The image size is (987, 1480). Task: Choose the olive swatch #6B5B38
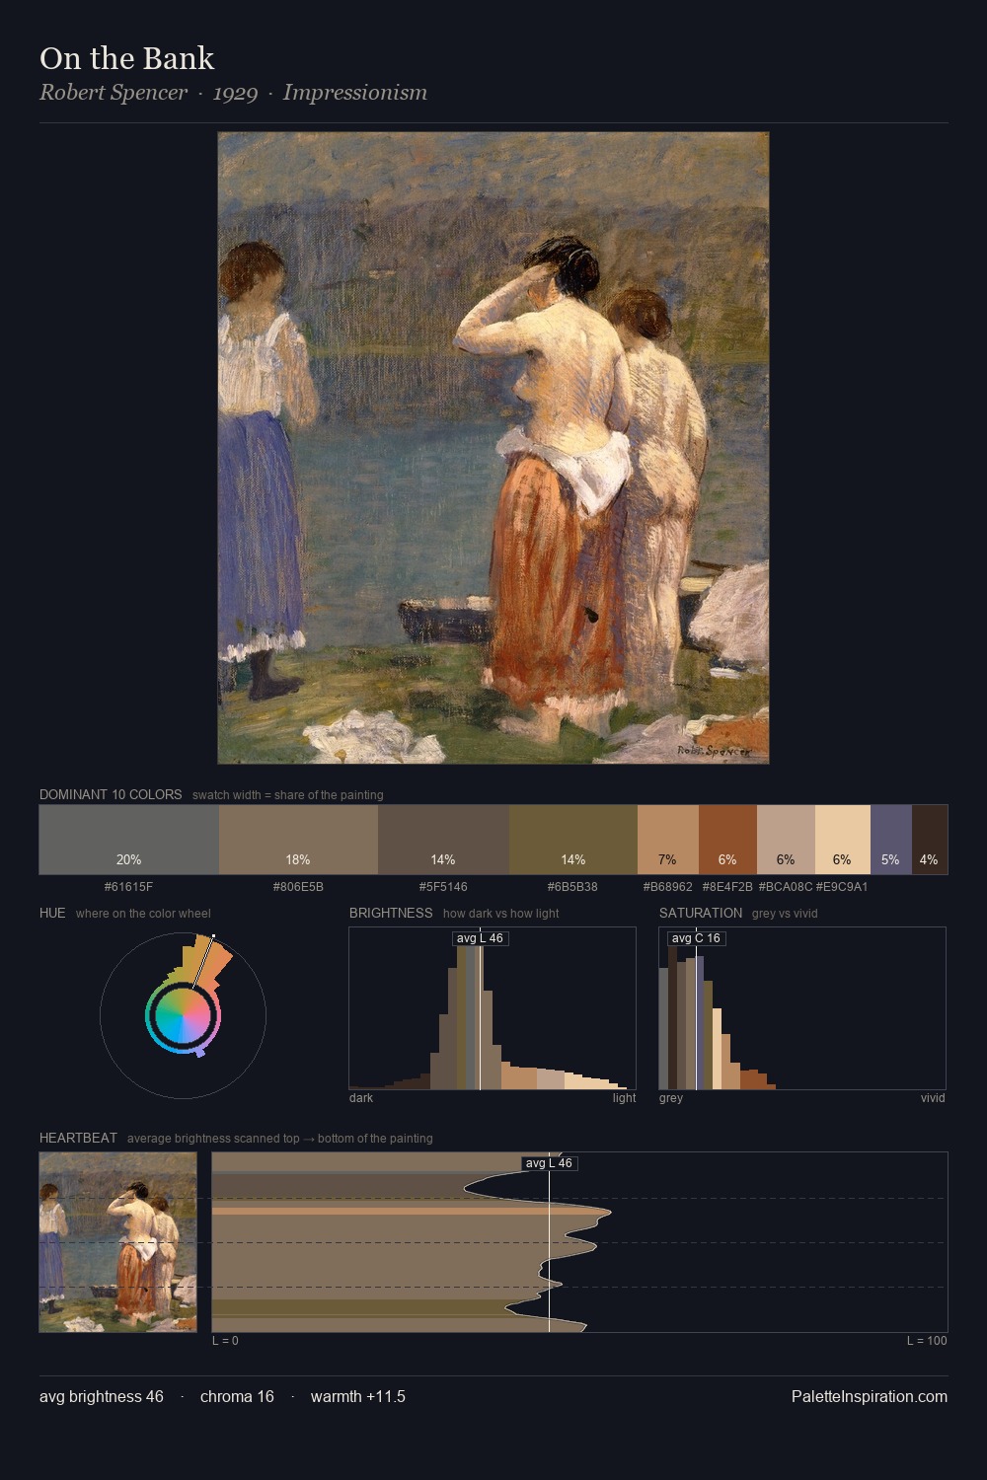coord(573,840)
